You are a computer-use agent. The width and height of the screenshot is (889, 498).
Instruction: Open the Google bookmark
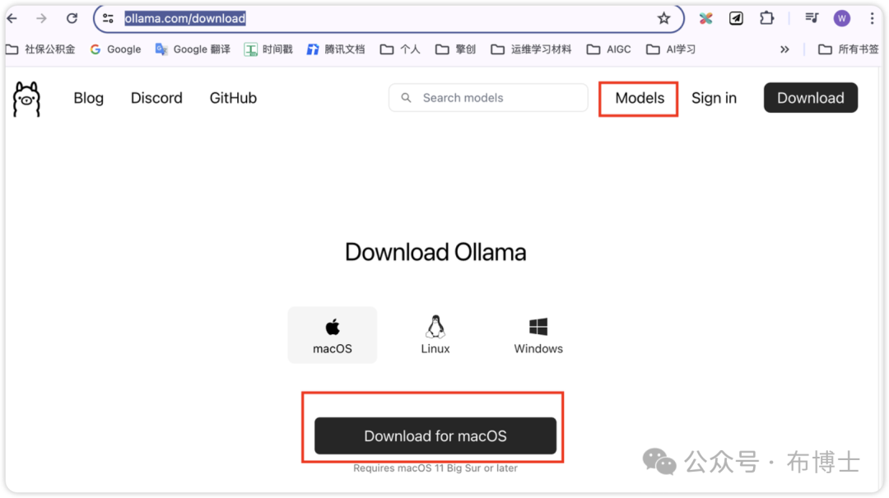[x=116, y=49]
